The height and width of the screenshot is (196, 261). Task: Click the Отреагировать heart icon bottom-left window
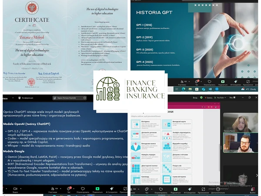[84, 189]
